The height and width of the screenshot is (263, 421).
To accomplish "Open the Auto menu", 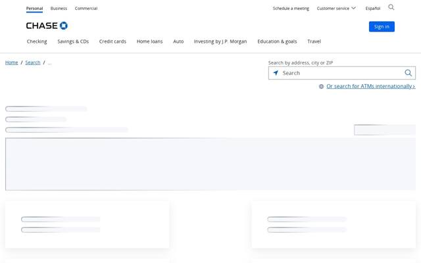I will pos(178,41).
